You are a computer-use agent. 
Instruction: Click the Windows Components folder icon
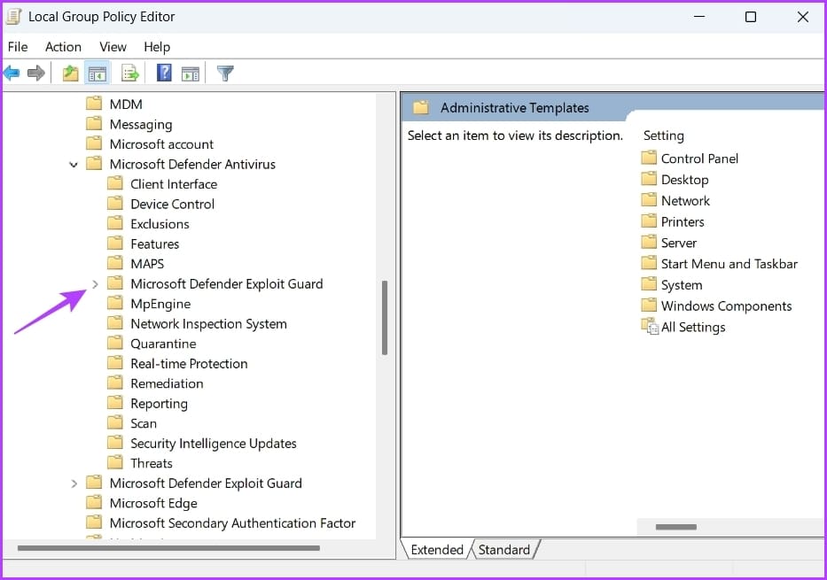(649, 305)
